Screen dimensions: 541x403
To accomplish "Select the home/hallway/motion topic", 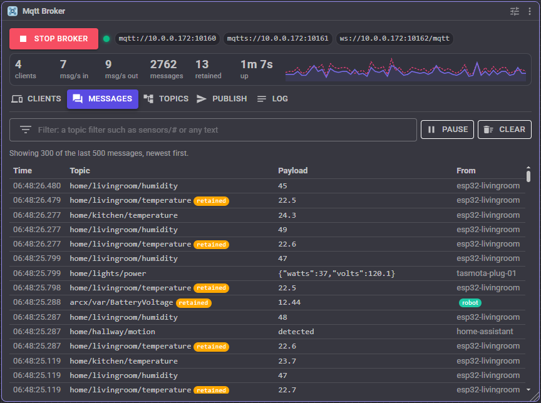I will coord(113,332).
